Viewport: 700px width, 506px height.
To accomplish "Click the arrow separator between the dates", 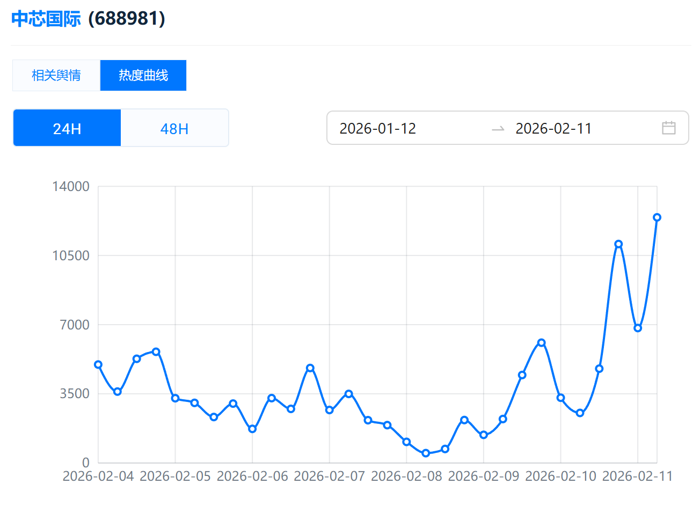I will tap(498, 129).
